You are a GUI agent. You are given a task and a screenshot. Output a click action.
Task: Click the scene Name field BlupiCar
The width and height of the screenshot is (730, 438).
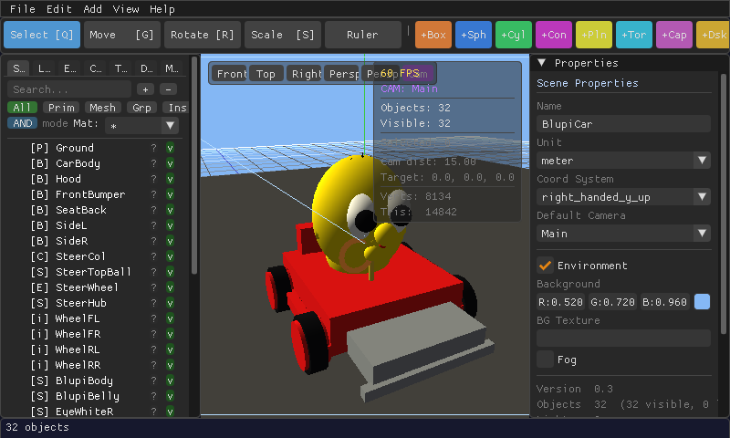[x=623, y=124]
